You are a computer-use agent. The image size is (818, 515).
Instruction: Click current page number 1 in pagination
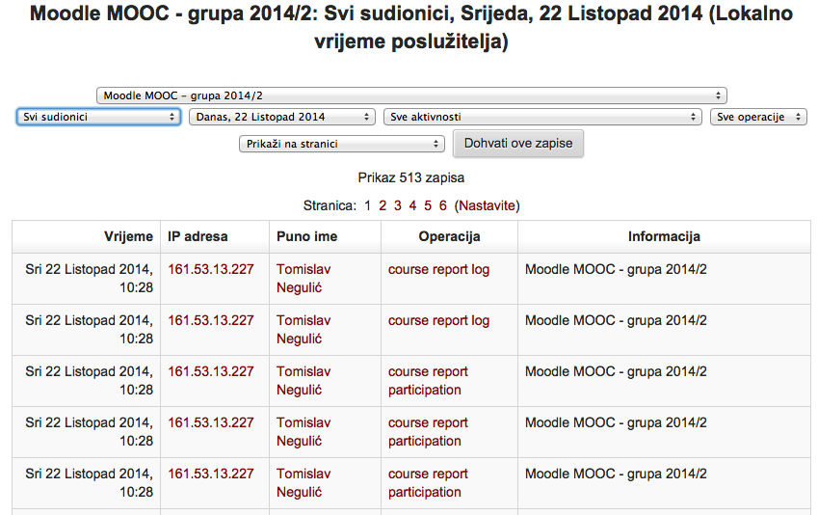coord(367,205)
